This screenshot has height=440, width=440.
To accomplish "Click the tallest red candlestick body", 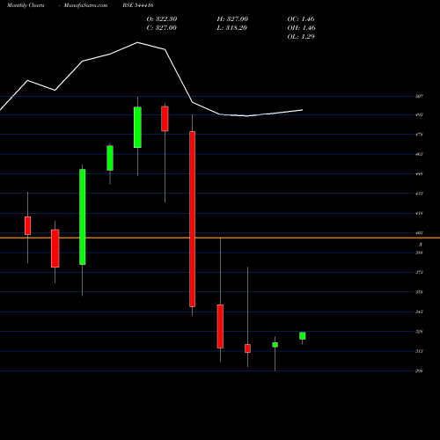I will [192, 219].
